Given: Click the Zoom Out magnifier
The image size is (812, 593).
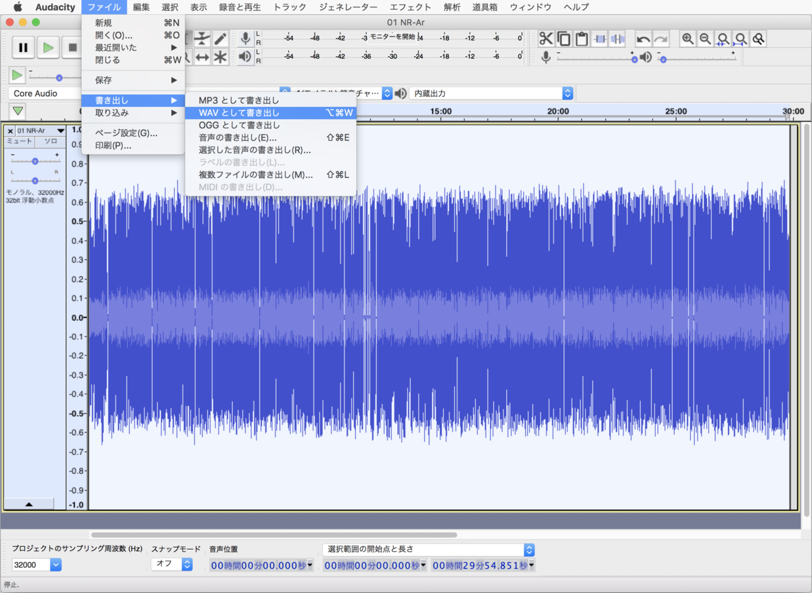Looking at the screenshot, I should point(705,39).
